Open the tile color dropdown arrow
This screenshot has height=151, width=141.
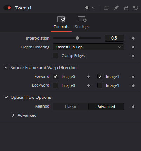click(x=93, y=8)
